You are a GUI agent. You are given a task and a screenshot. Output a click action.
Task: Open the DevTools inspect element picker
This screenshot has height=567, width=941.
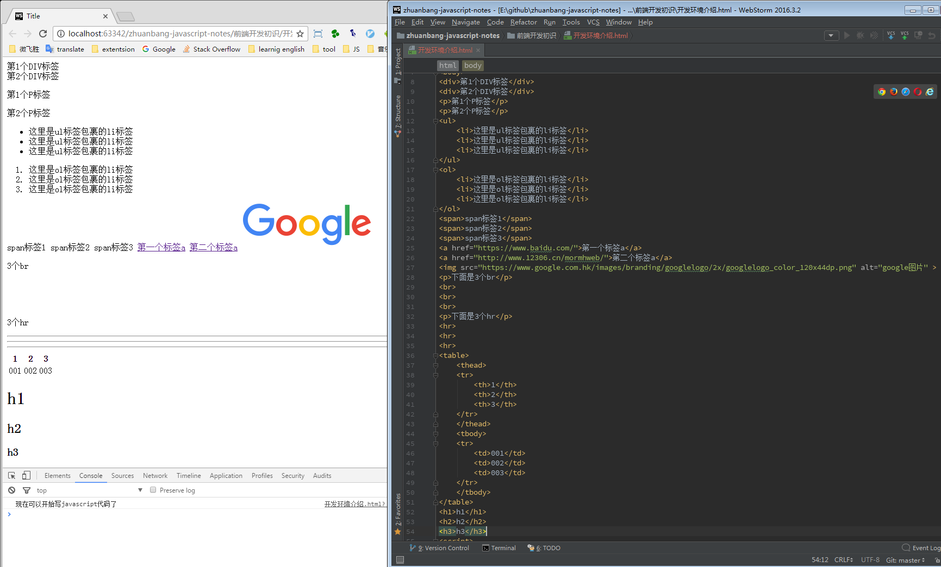[12, 476]
